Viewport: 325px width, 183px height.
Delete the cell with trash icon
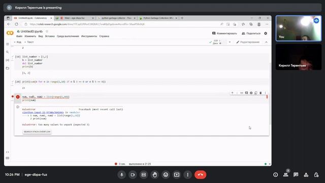click(261, 93)
